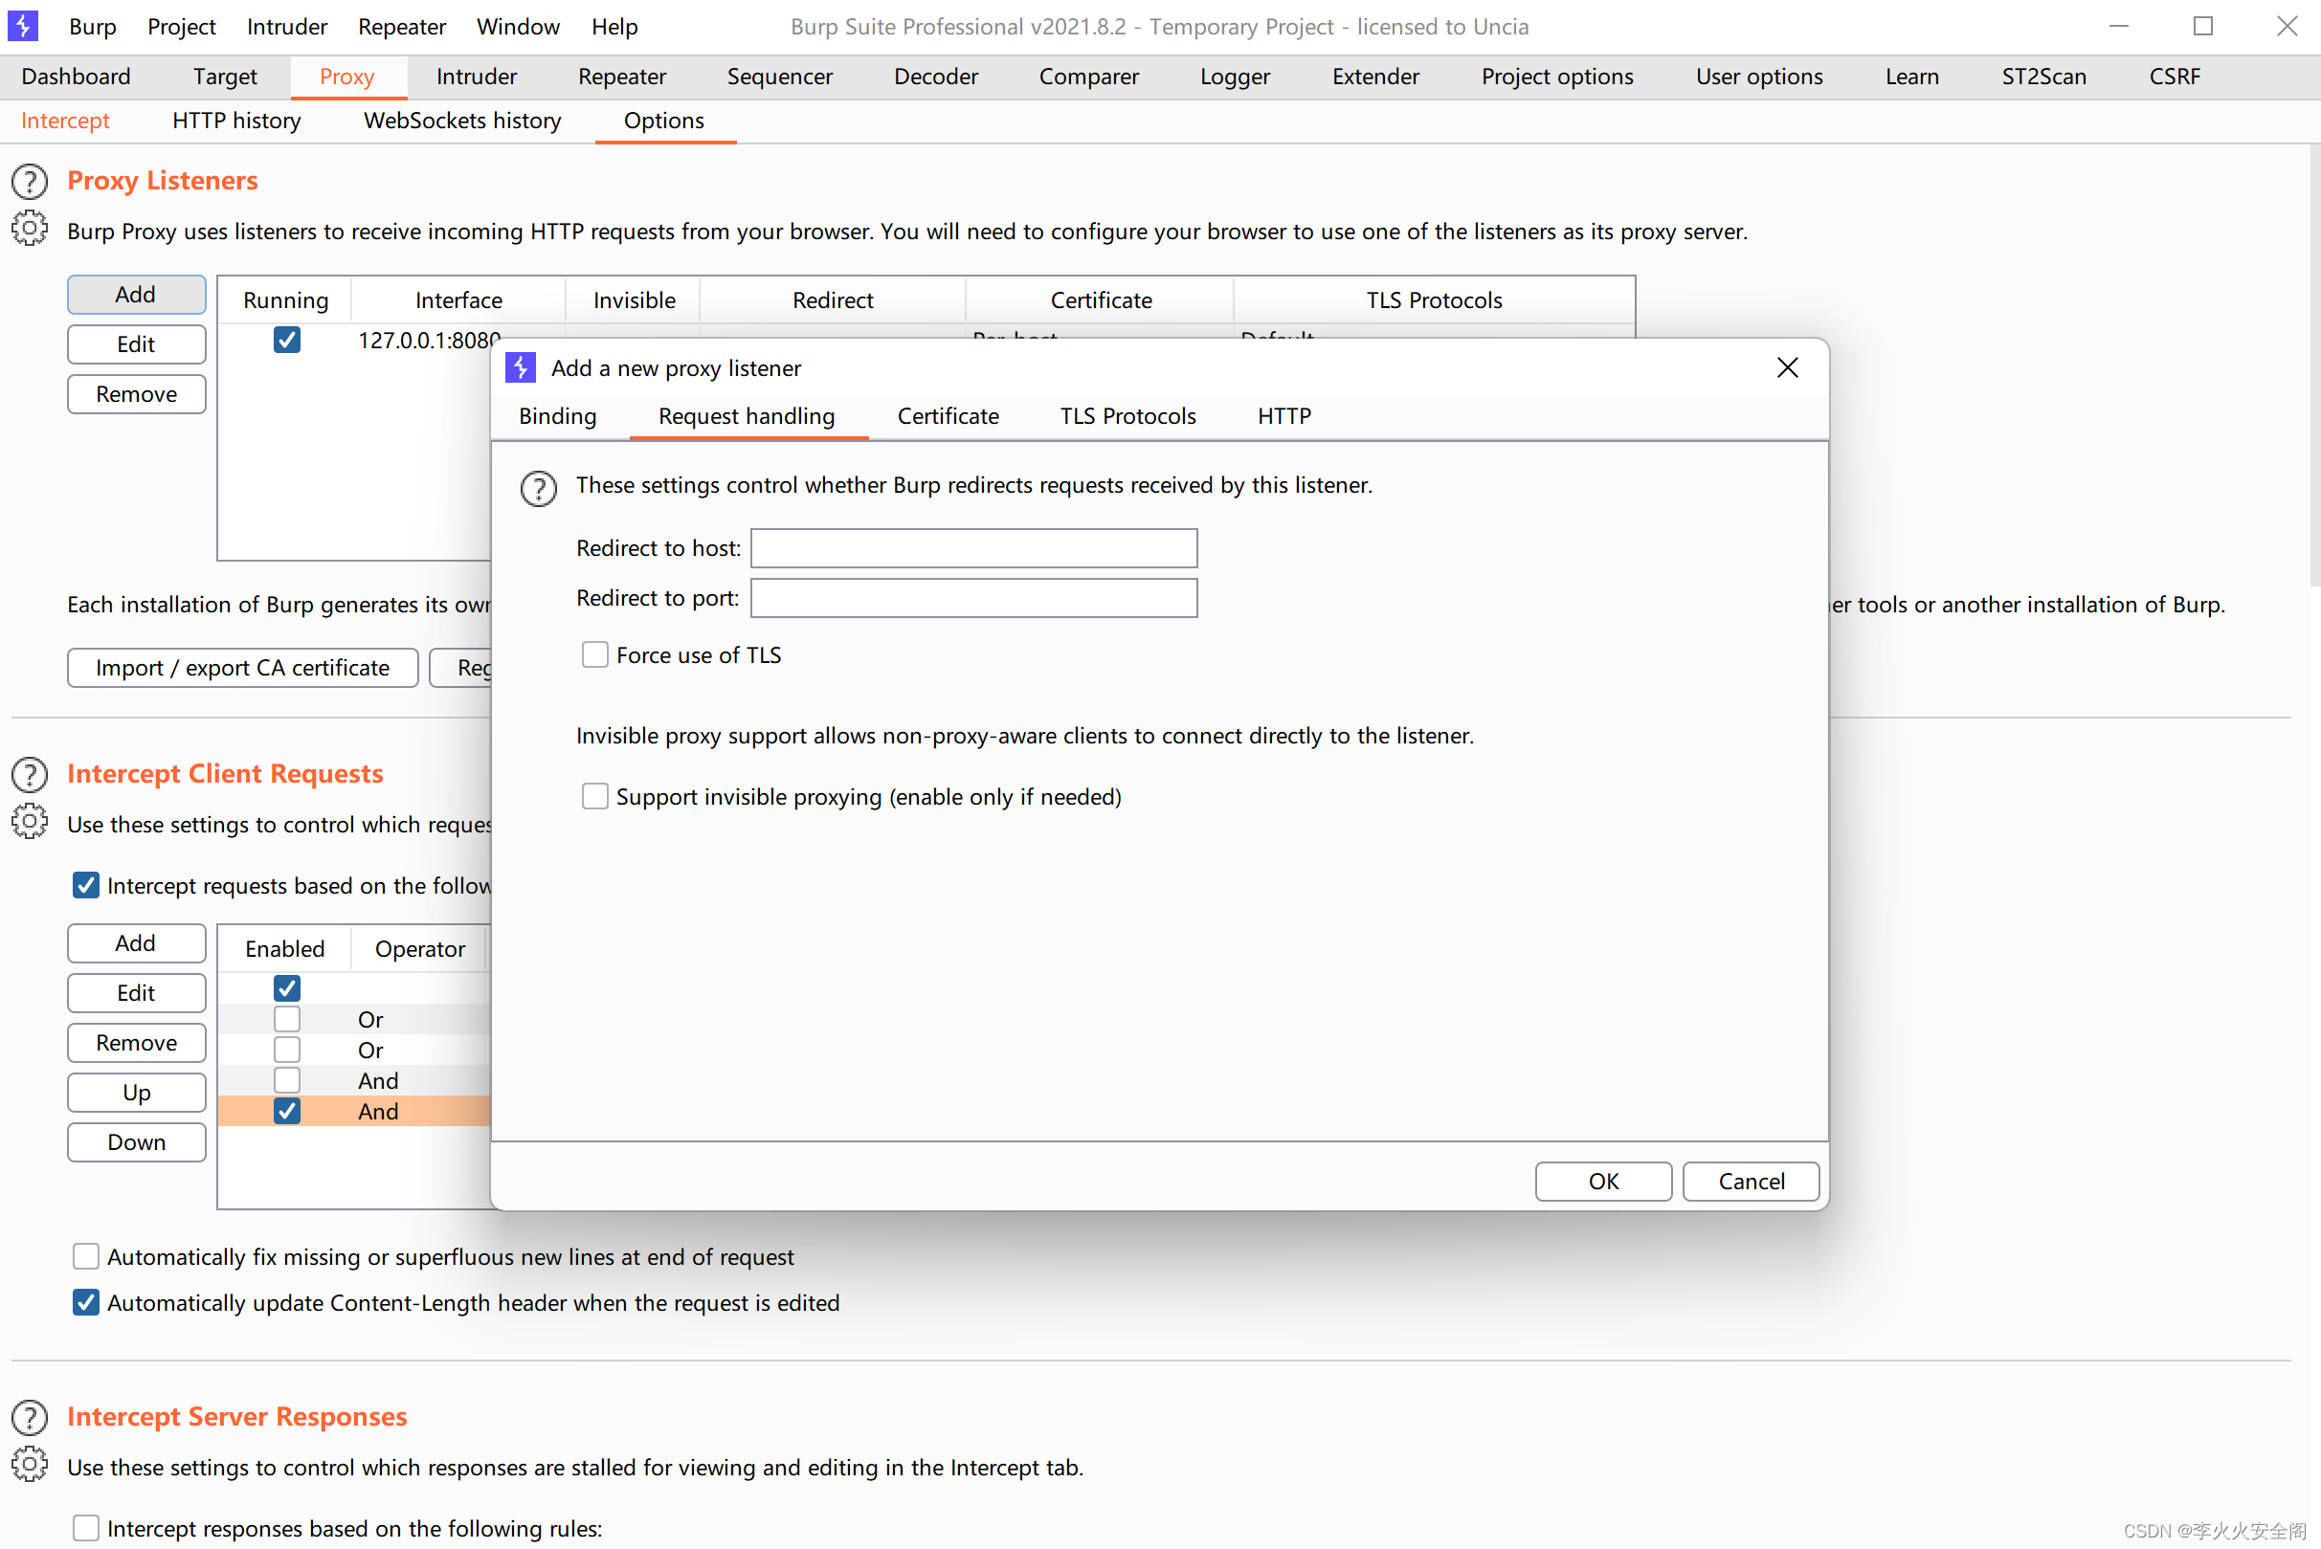Select the TLS Protocols tab in dialog
Viewport: 2321px width, 1549px height.
[x=1127, y=417]
